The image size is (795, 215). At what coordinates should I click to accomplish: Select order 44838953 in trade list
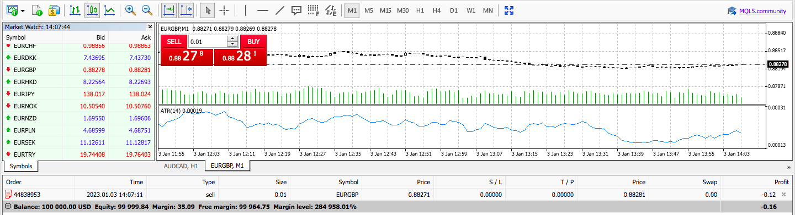point(397,194)
